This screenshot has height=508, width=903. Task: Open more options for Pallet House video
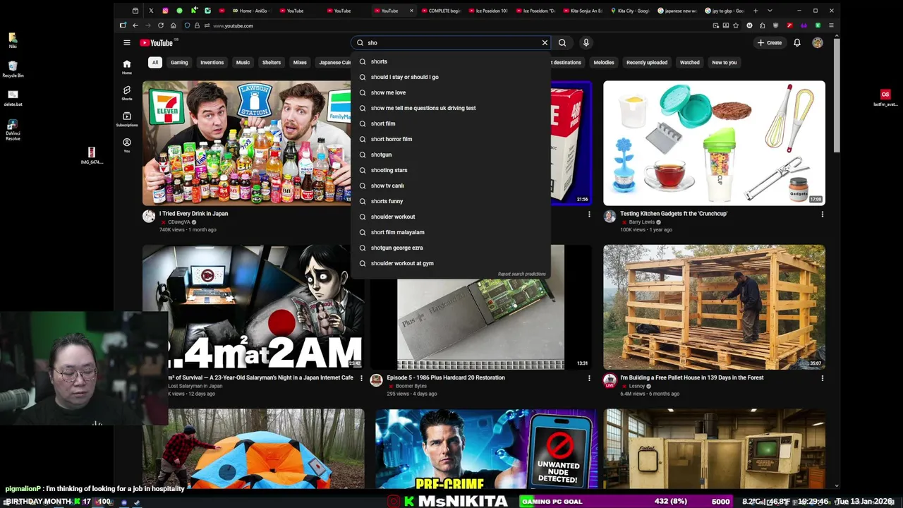(822, 378)
